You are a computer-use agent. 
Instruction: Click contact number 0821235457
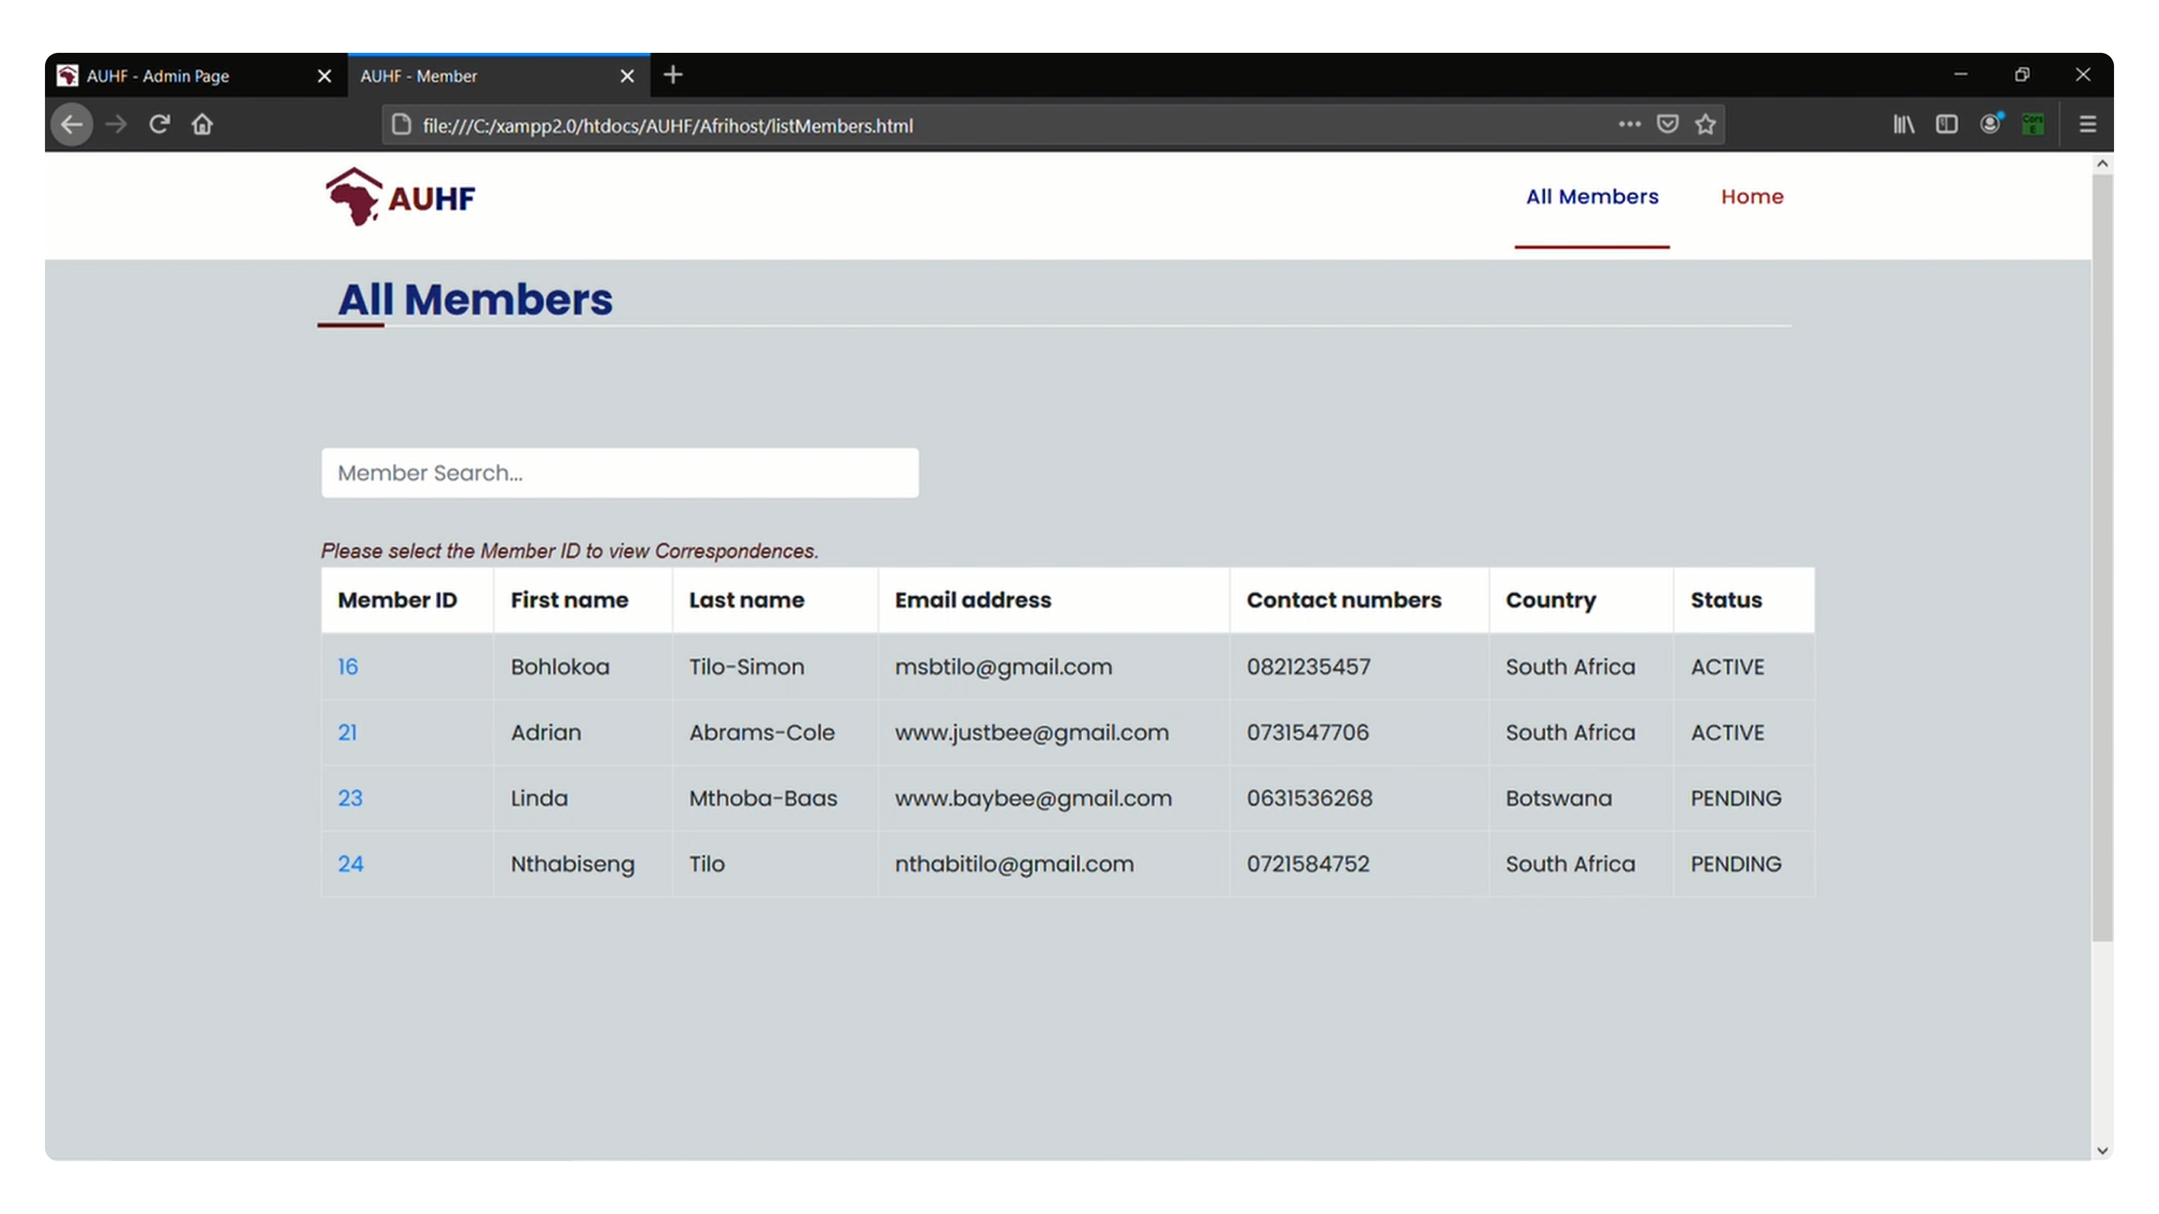point(1308,667)
